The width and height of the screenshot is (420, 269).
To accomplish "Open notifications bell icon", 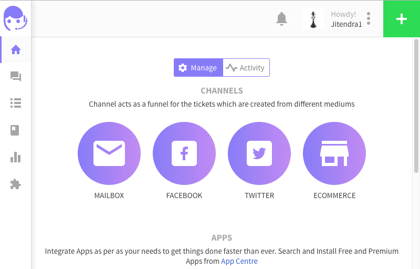I will click(281, 19).
